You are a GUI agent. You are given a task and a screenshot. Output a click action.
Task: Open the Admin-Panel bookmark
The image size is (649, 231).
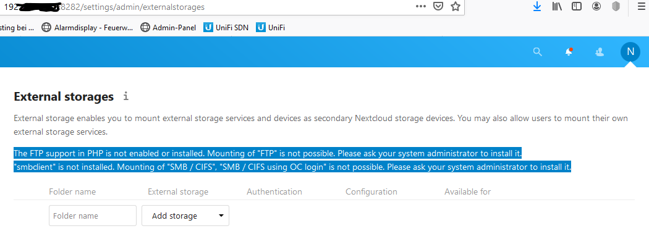[169, 28]
